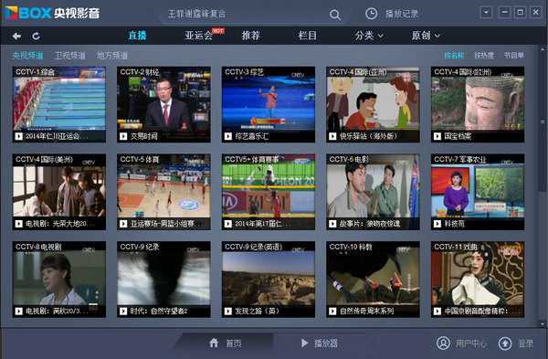Image resolution: width=548 pixels, height=359 pixels.
Task: Open CCTV-11戏曲 thumbnail
Action: [478, 280]
